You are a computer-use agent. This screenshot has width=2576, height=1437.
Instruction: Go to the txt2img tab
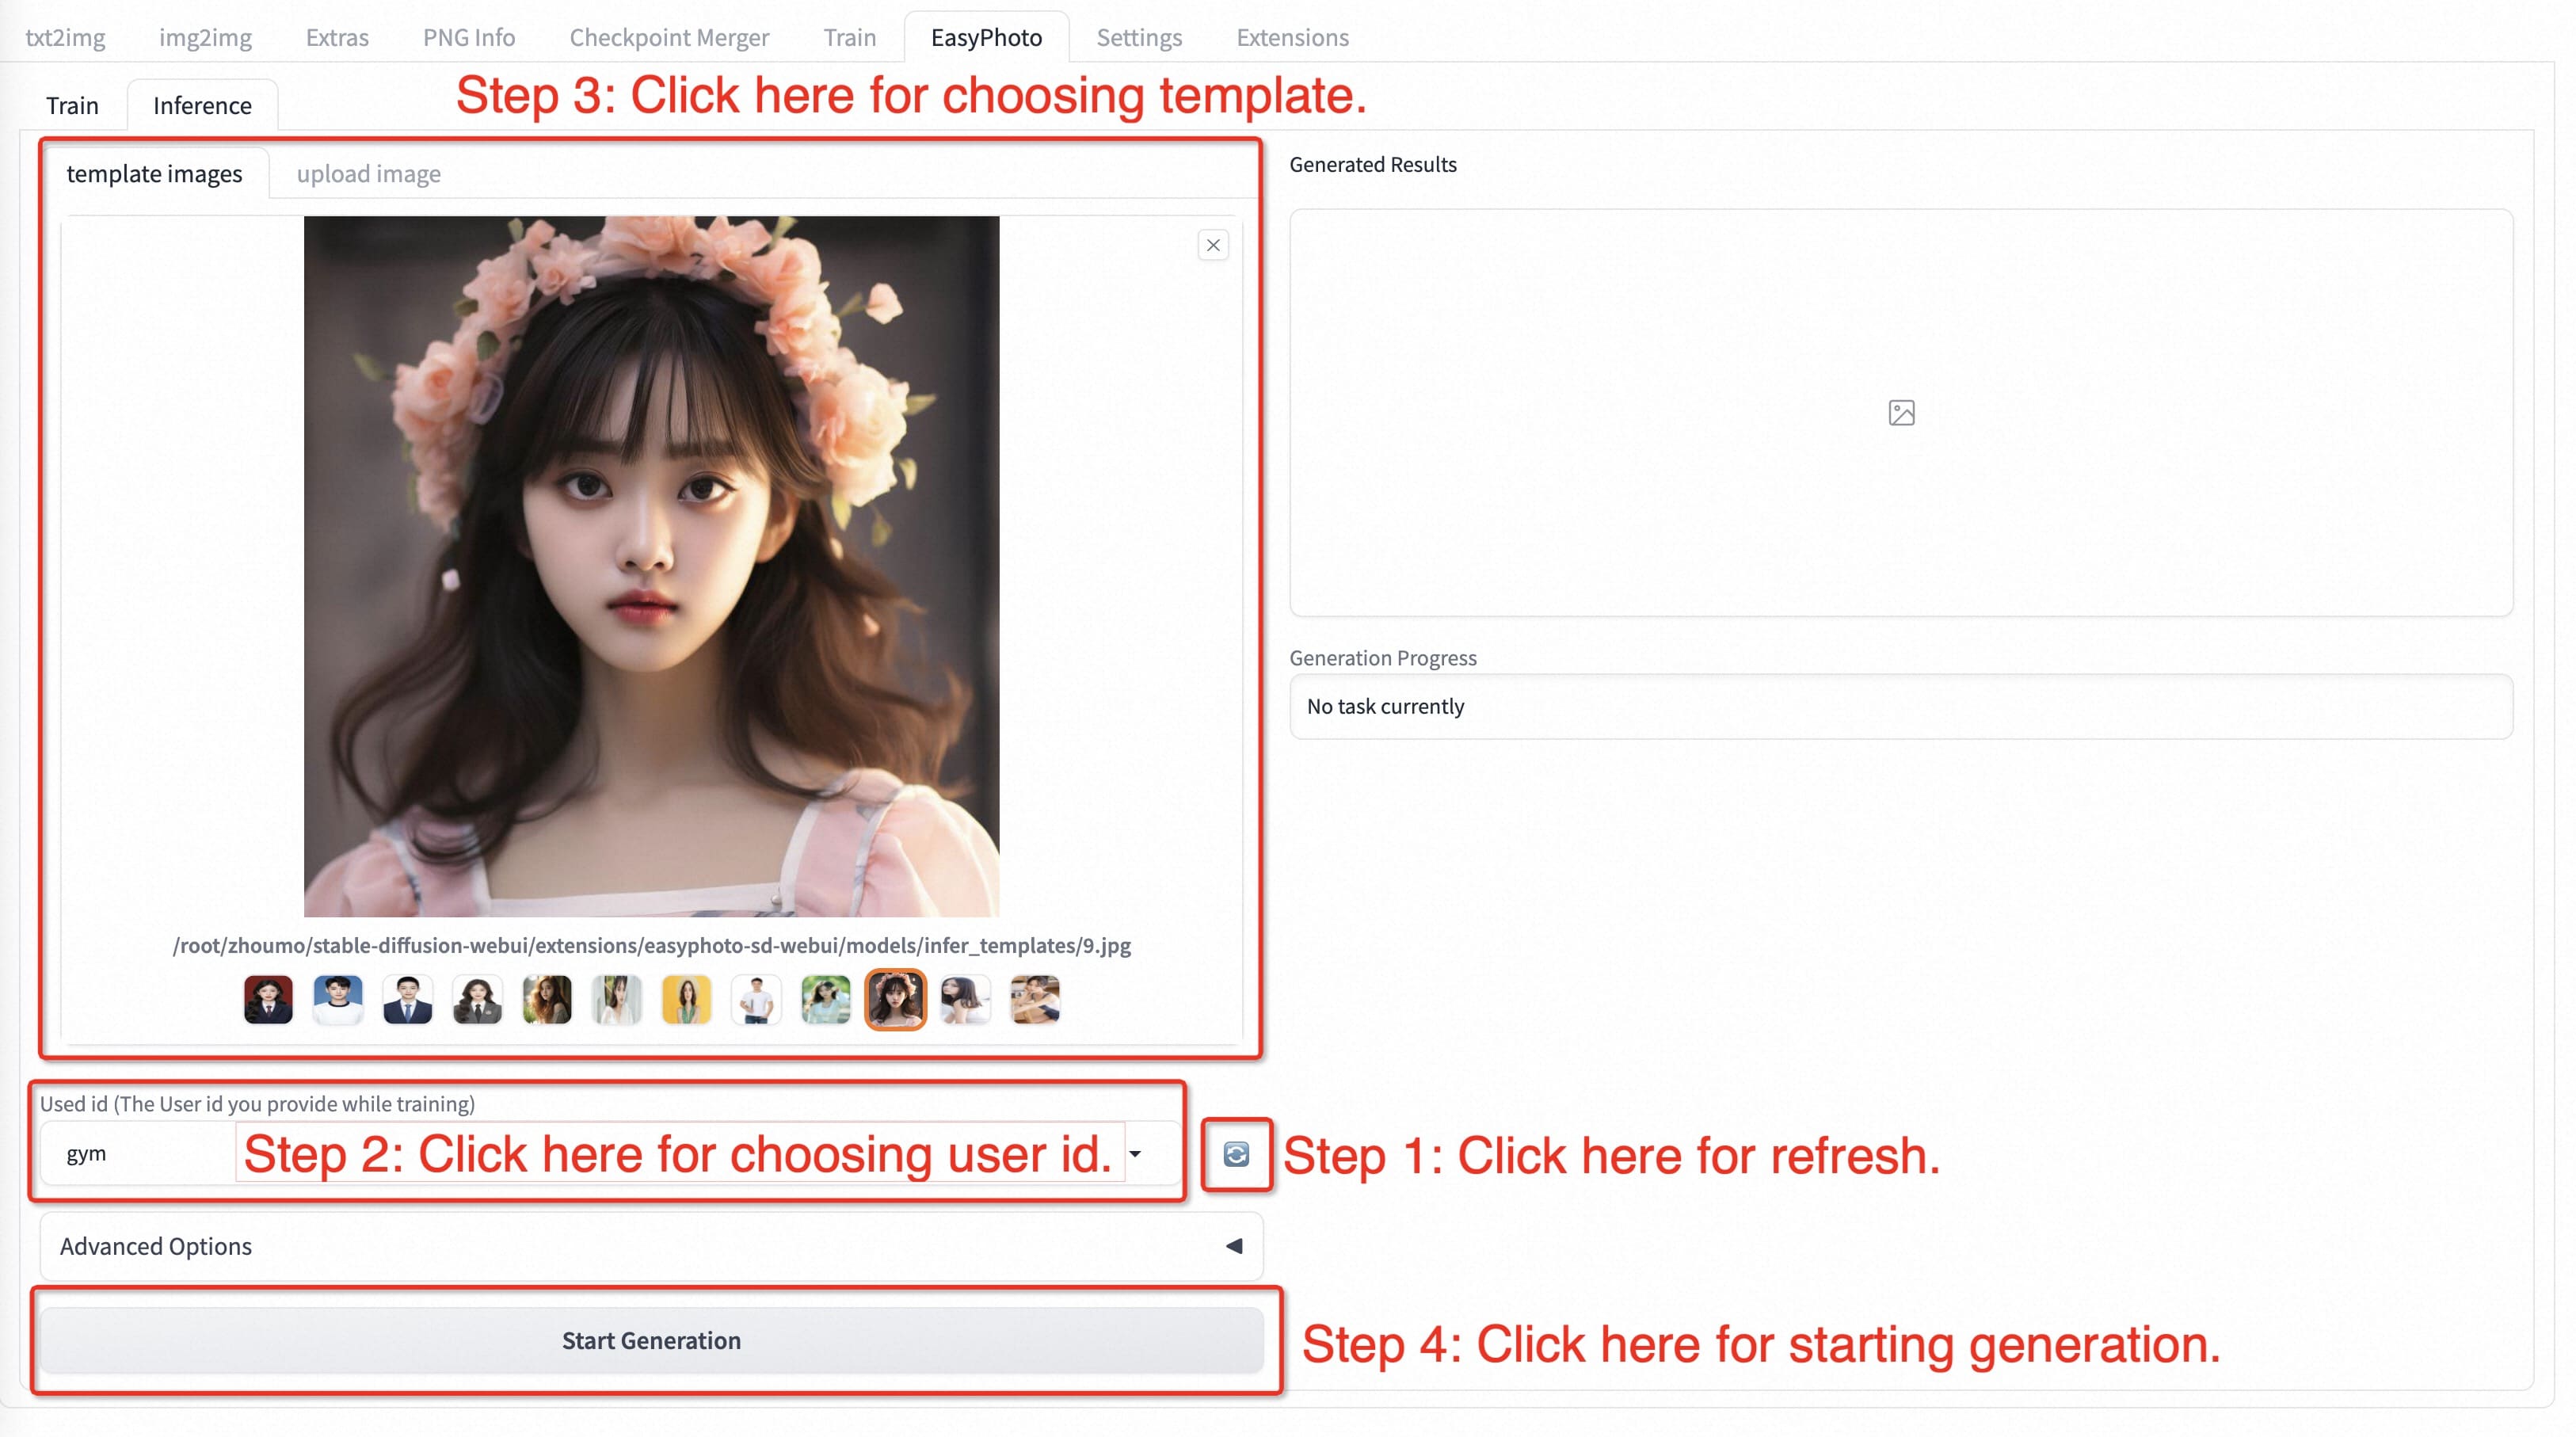(x=65, y=37)
